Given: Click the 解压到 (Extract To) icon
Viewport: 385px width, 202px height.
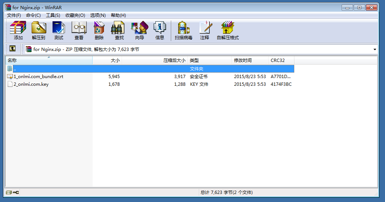Looking at the screenshot, I should (39, 30).
